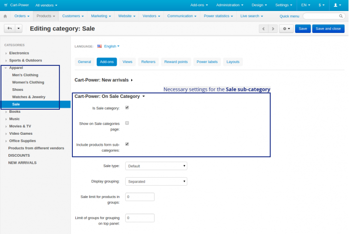The height and width of the screenshot is (234, 349).
Task: Expand the Electronics category tree
Action: (6, 53)
